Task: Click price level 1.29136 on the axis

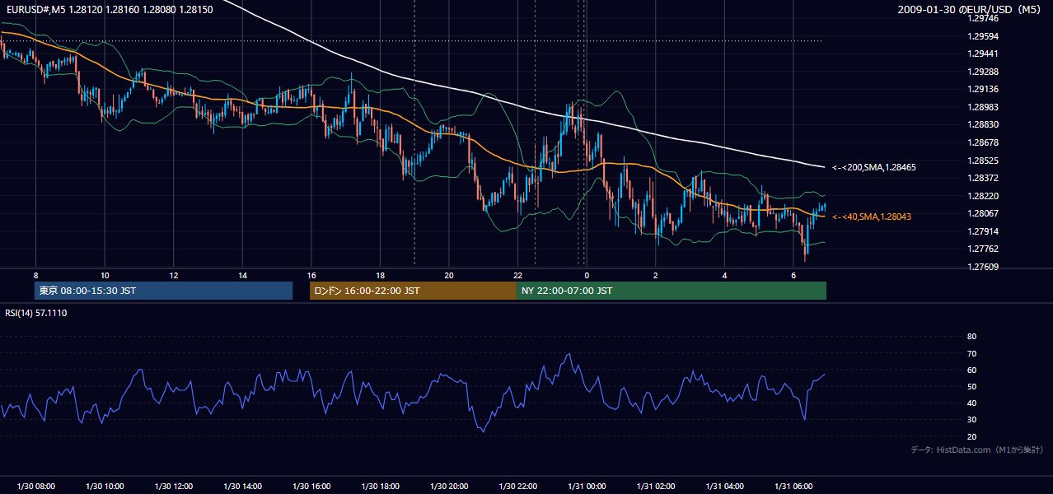Action: [984, 89]
